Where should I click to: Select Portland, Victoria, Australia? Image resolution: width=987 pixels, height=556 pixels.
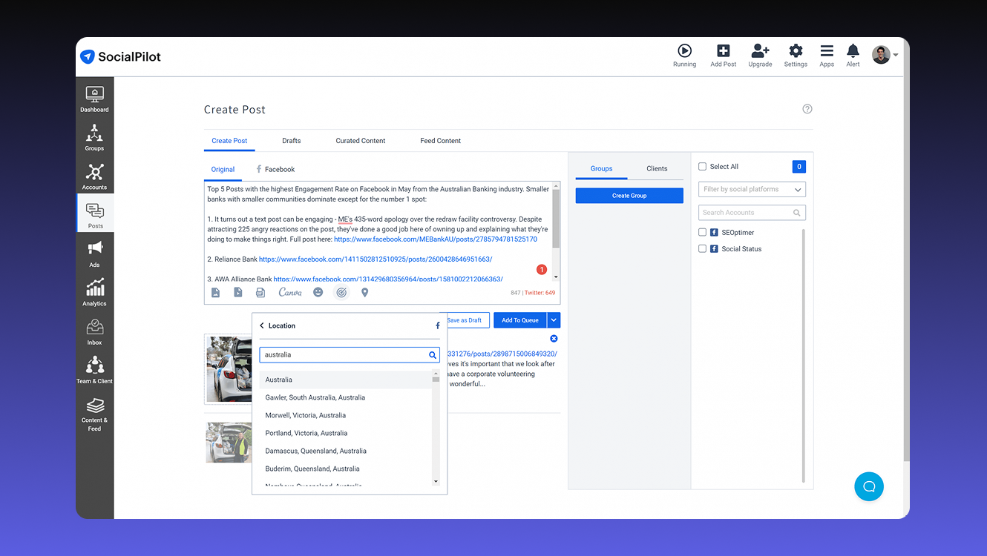coord(345,433)
